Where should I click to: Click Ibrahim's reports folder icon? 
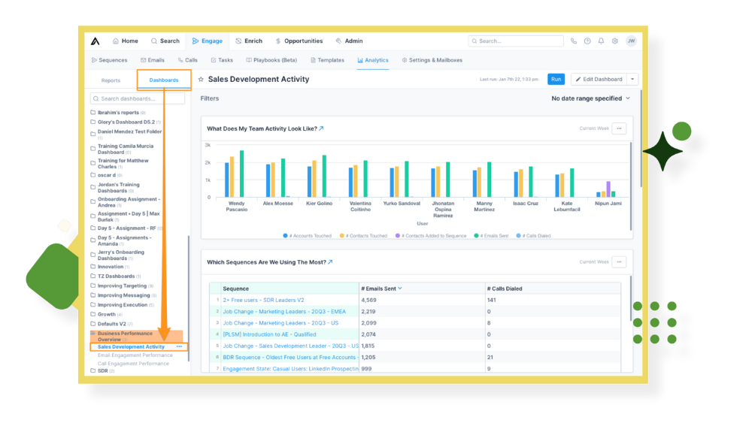click(x=93, y=113)
